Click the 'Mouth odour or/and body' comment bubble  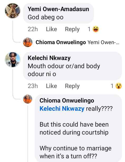click(x=73, y=66)
